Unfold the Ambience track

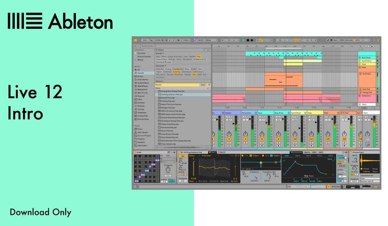360,96
